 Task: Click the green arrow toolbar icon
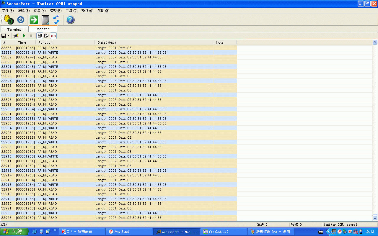click(34, 20)
